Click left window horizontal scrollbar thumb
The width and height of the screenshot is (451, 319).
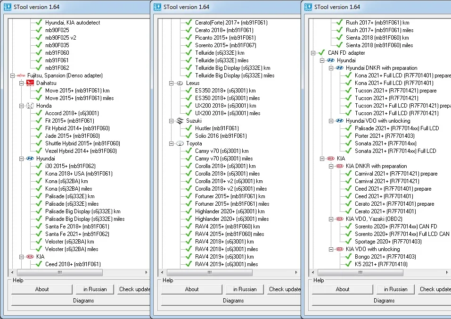coord(59,272)
